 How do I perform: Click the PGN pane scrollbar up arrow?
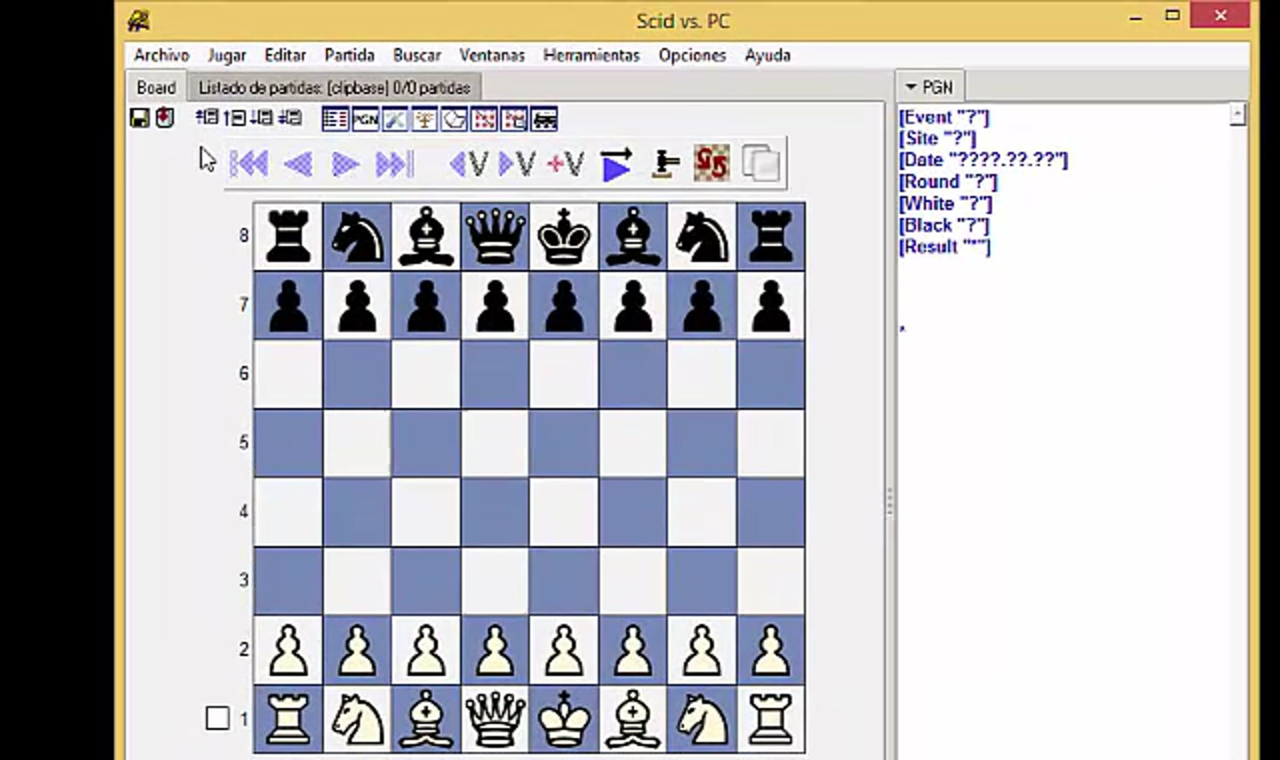pos(1238,114)
